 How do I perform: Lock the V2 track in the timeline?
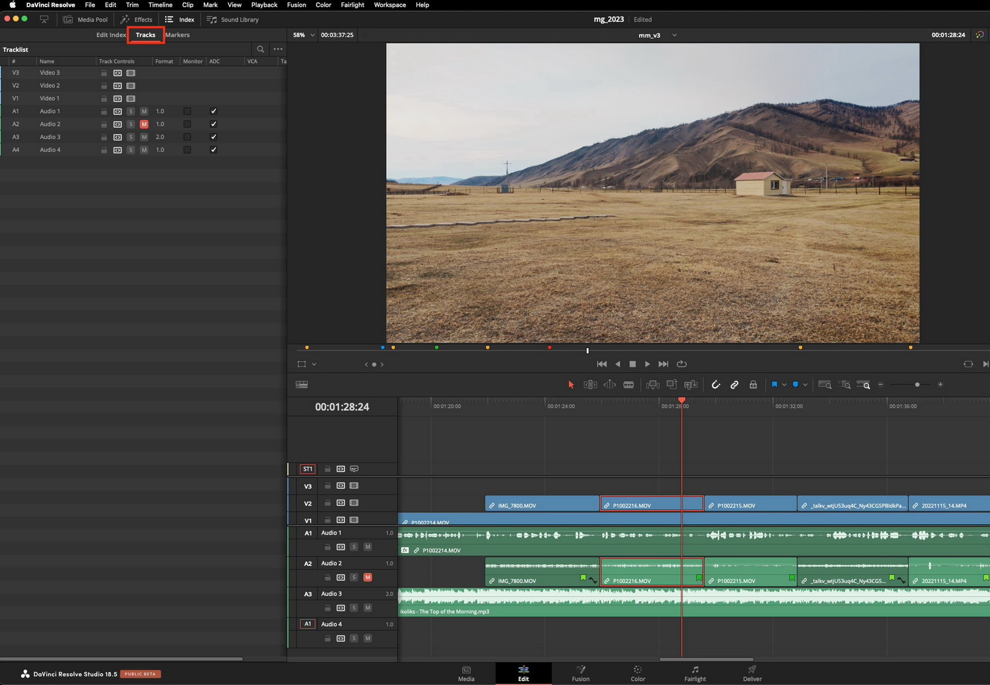(x=327, y=503)
